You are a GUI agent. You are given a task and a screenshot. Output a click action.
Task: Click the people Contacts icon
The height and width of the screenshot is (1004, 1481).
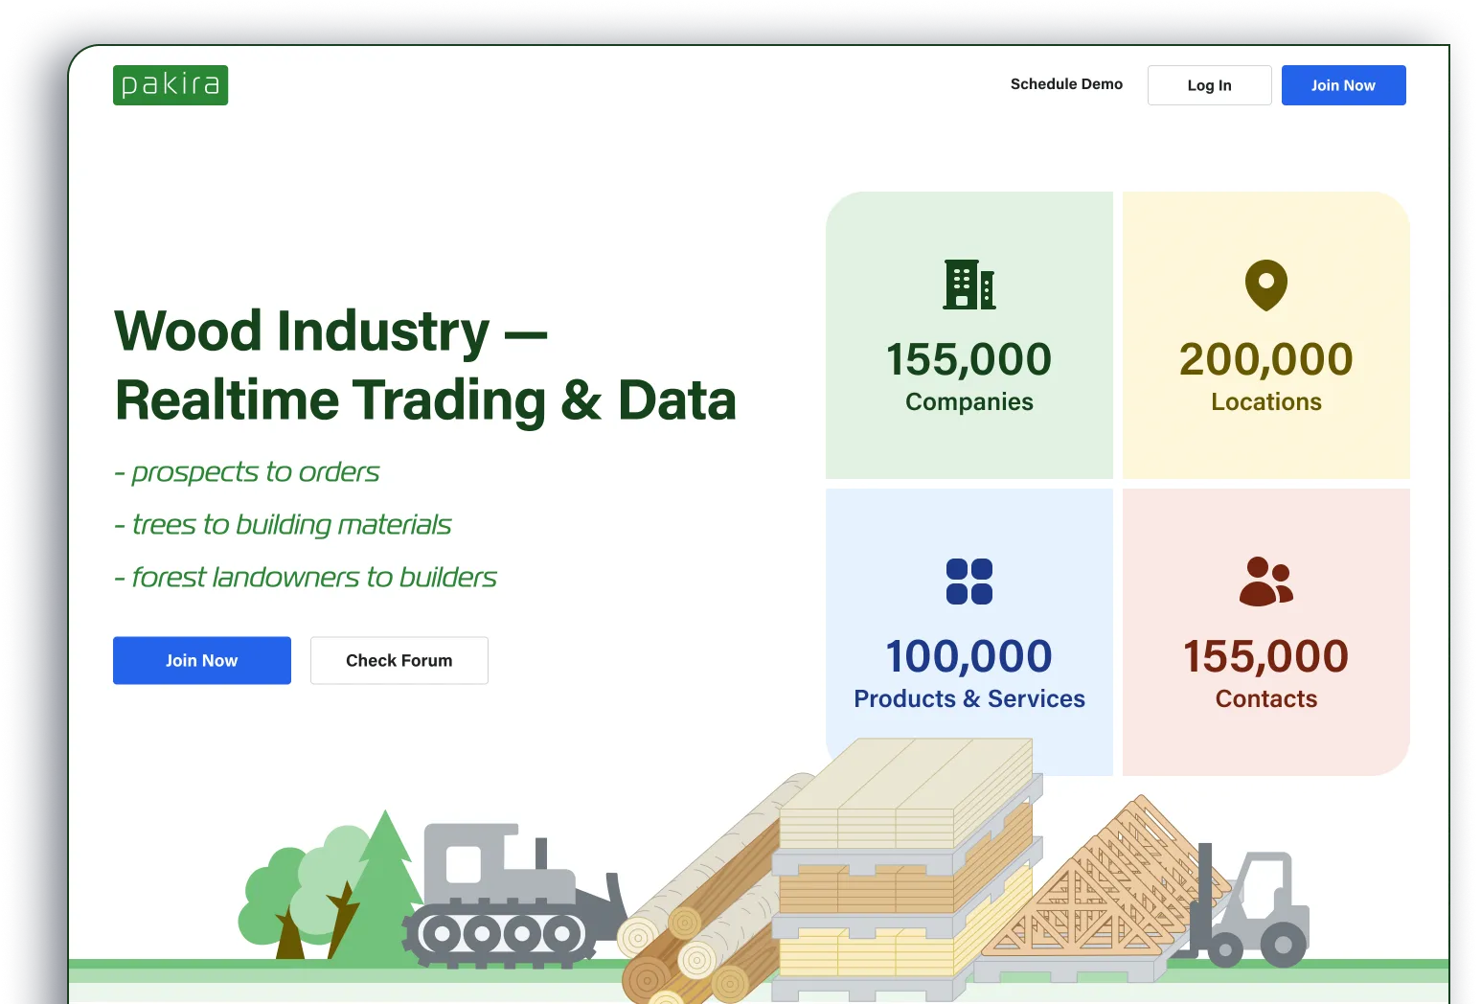pyautogui.click(x=1265, y=582)
